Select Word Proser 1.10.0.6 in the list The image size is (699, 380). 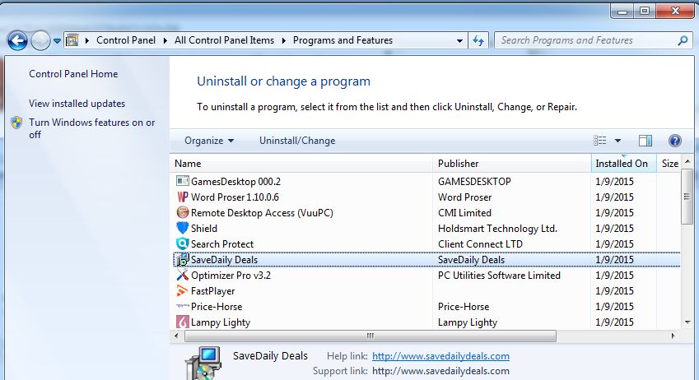pyautogui.click(x=235, y=197)
